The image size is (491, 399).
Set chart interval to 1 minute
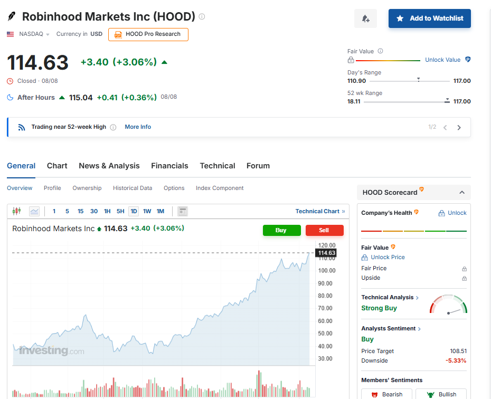(54, 211)
